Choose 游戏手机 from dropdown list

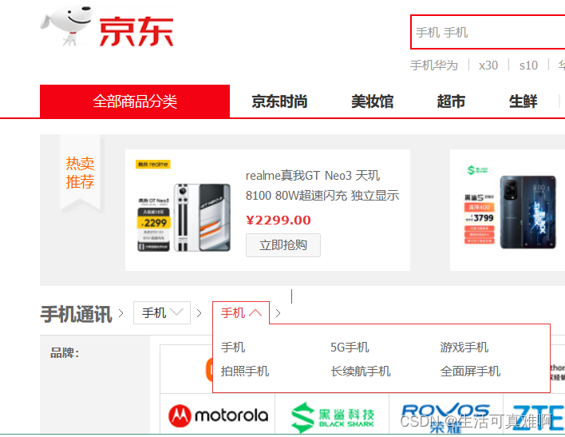(464, 348)
